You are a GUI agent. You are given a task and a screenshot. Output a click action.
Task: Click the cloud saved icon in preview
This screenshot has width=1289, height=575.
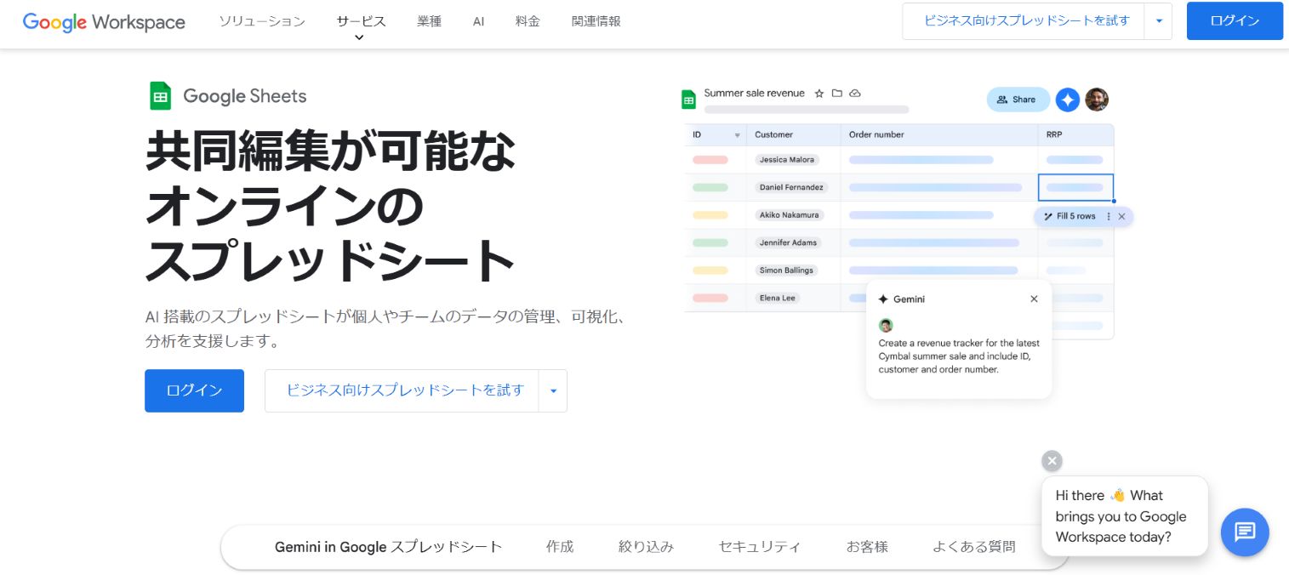click(x=855, y=94)
